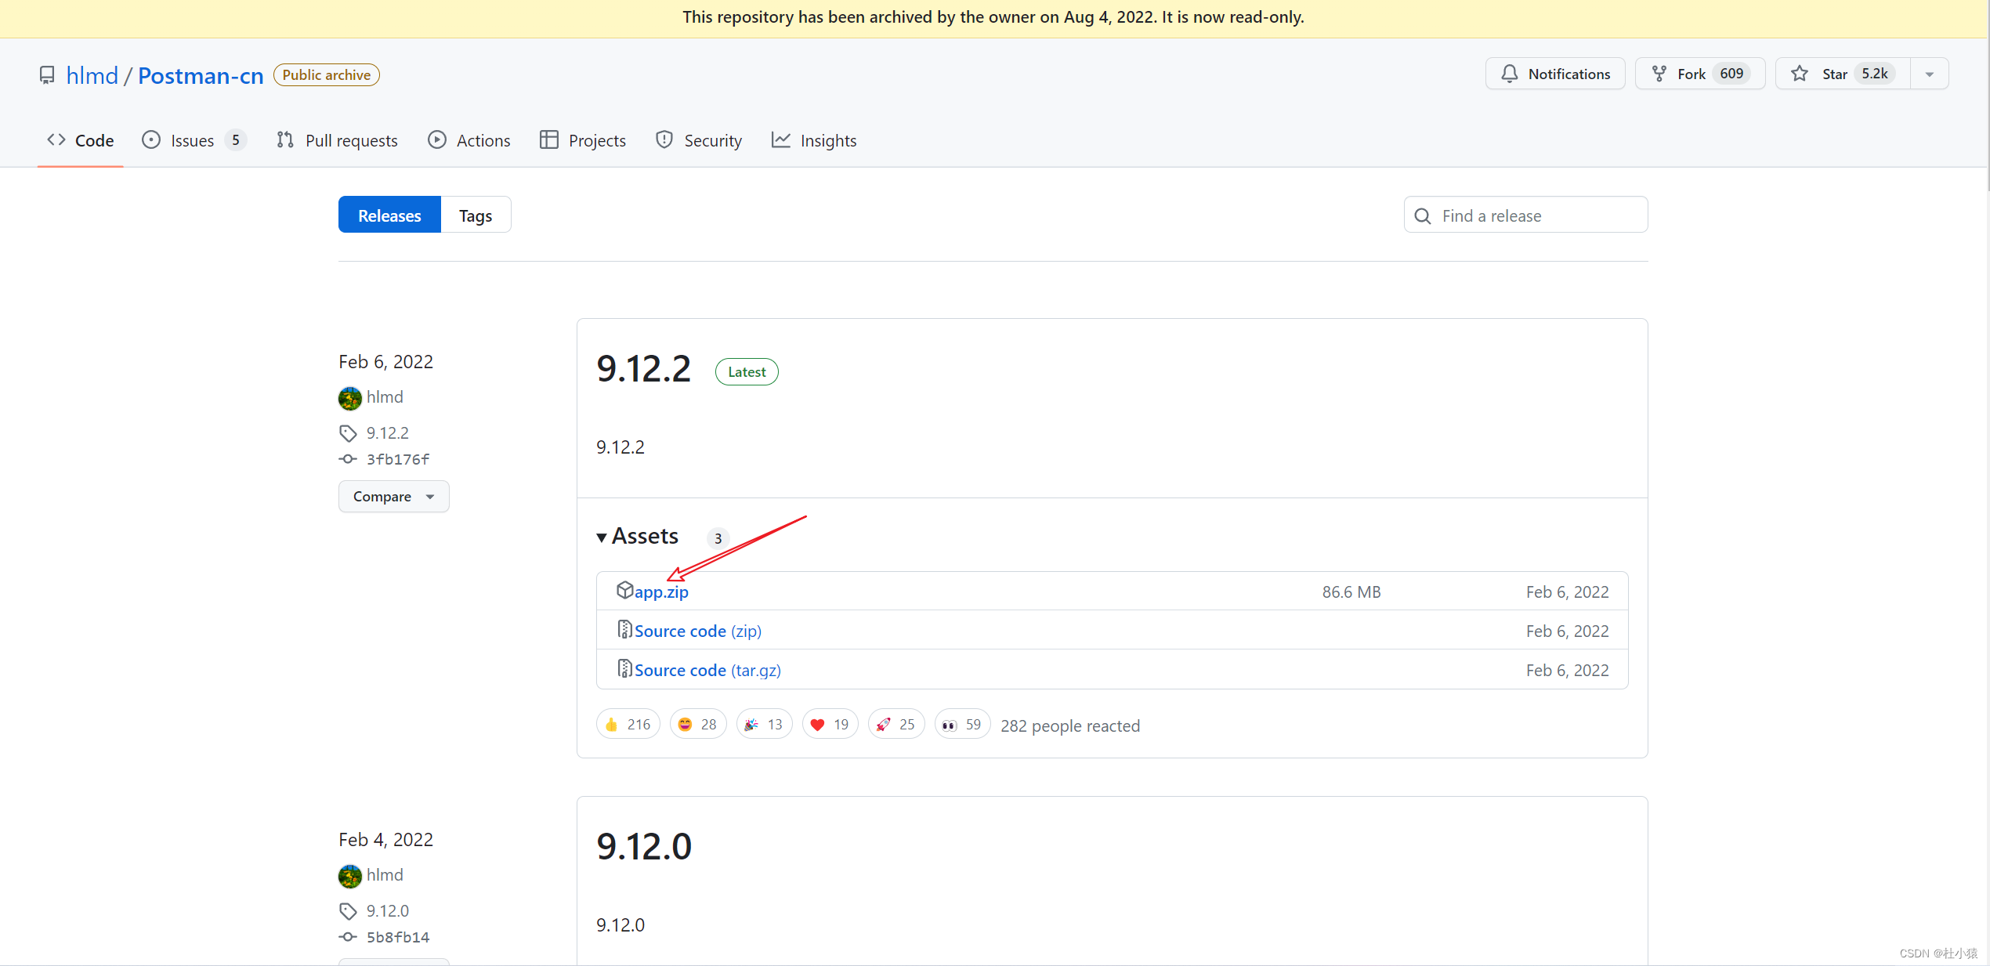The height and width of the screenshot is (966, 1990).
Task: Click the hooray reaction with 13
Action: point(764,725)
